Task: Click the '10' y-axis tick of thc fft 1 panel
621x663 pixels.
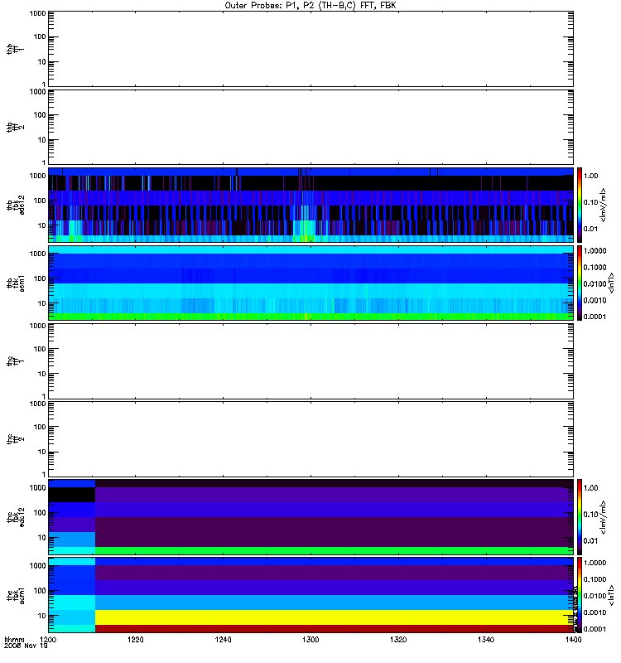Action: point(42,374)
